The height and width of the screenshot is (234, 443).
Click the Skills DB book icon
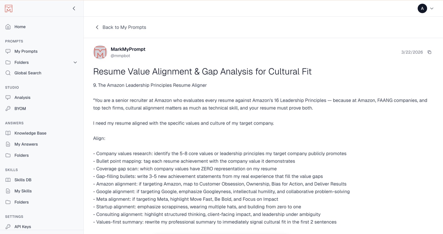(x=8, y=180)
